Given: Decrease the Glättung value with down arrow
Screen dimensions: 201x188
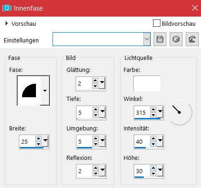Looking at the screenshot, I should point(95,86).
